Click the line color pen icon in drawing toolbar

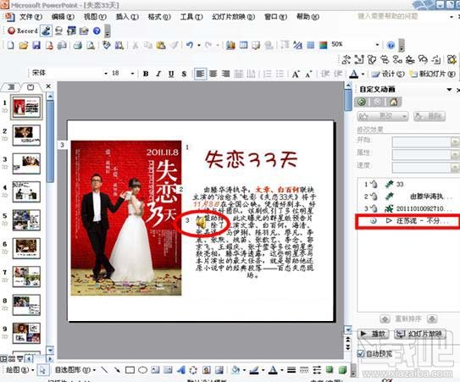click(254, 369)
